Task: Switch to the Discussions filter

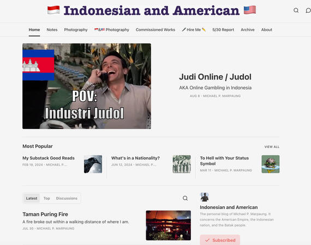Action: tap(67, 198)
